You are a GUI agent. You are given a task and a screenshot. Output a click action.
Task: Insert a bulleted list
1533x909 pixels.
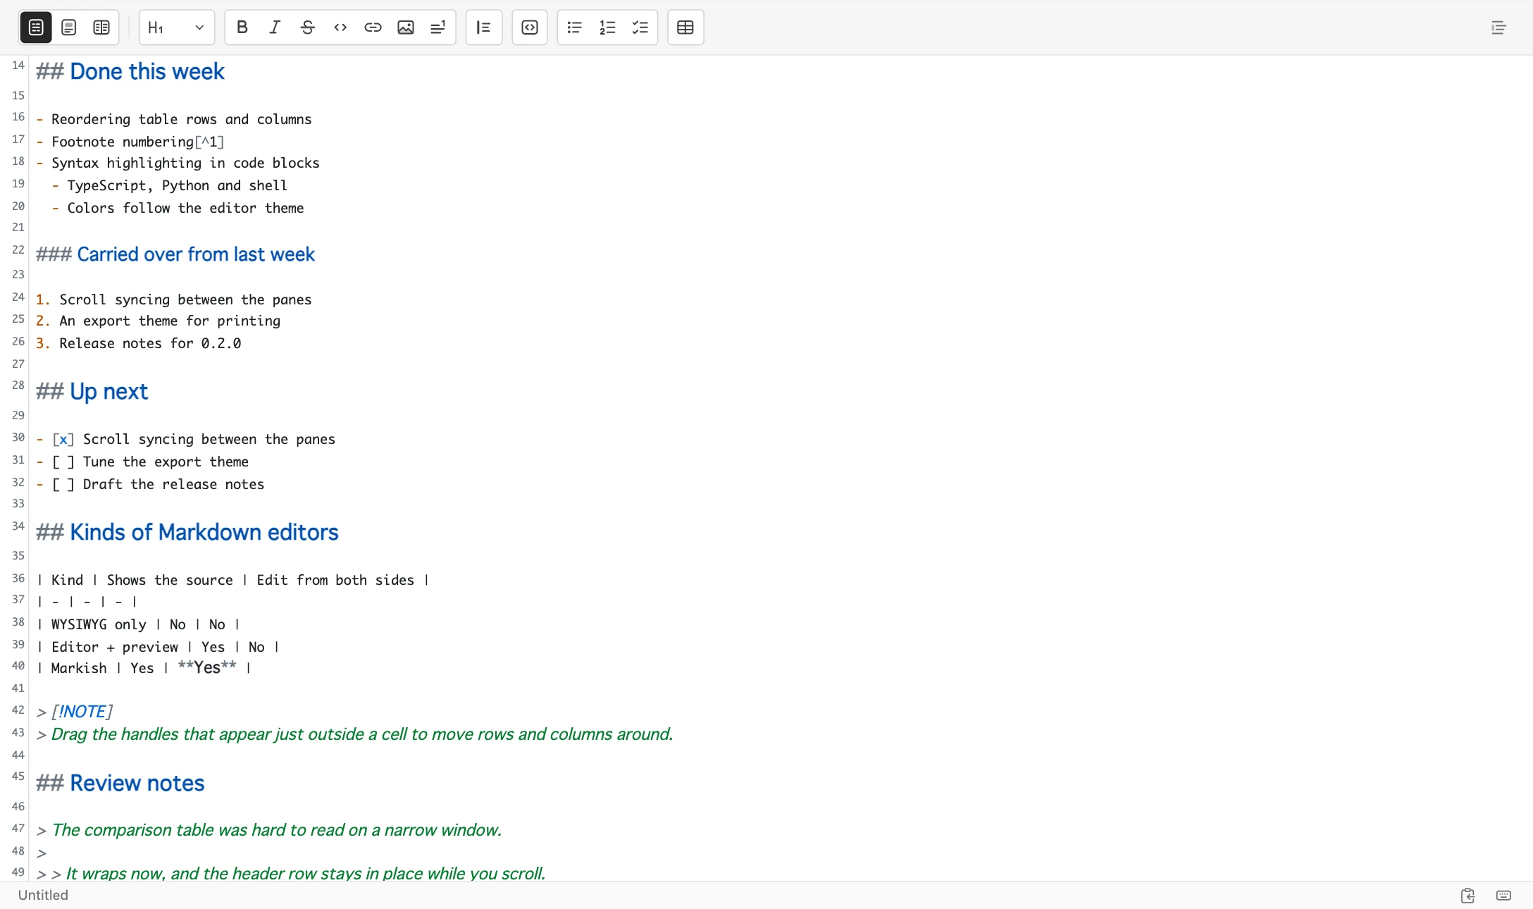[574, 27]
